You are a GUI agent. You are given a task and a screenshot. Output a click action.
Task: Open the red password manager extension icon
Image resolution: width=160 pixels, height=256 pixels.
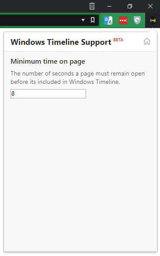coord(123,20)
